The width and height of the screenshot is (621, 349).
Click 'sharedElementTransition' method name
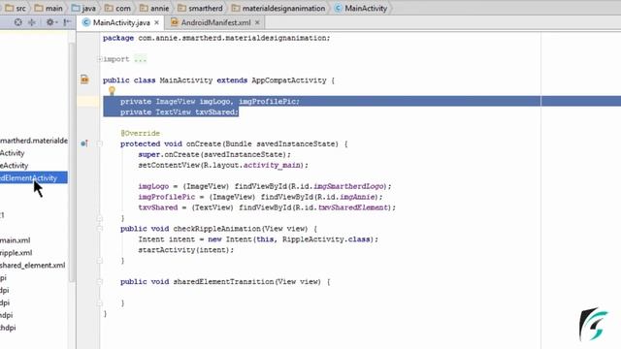(x=223, y=282)
